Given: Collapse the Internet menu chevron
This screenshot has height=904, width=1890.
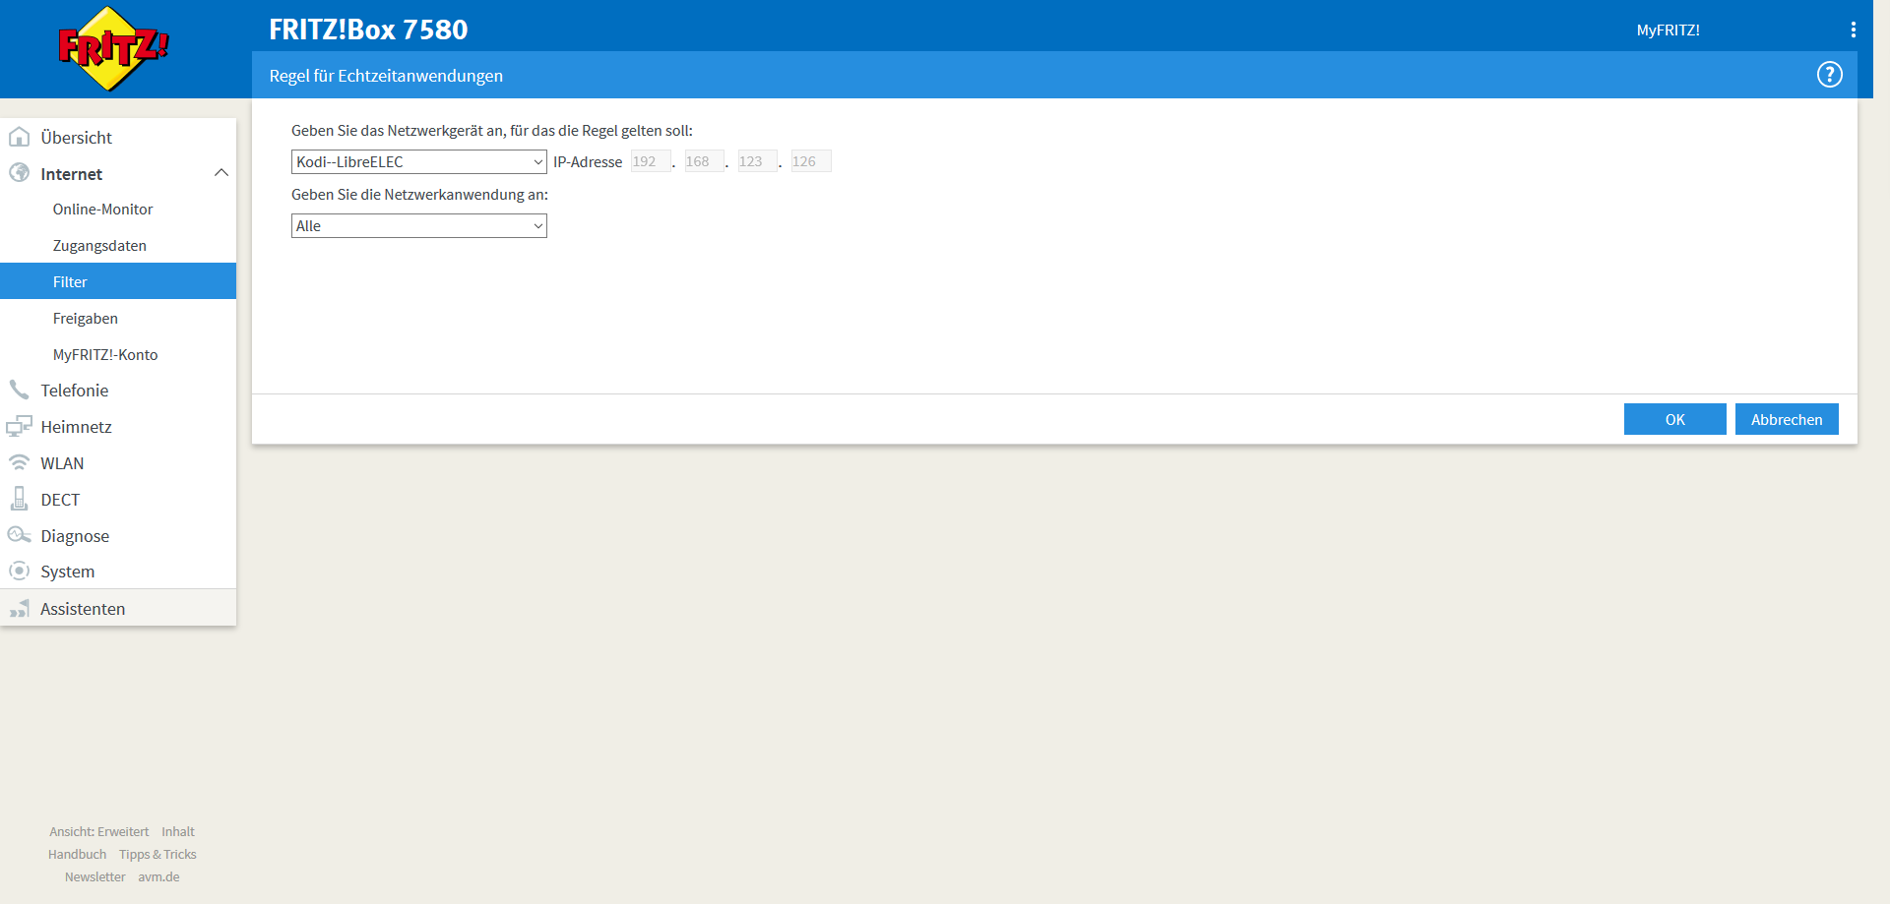Looking at the screenshot, I should (221, 173).
